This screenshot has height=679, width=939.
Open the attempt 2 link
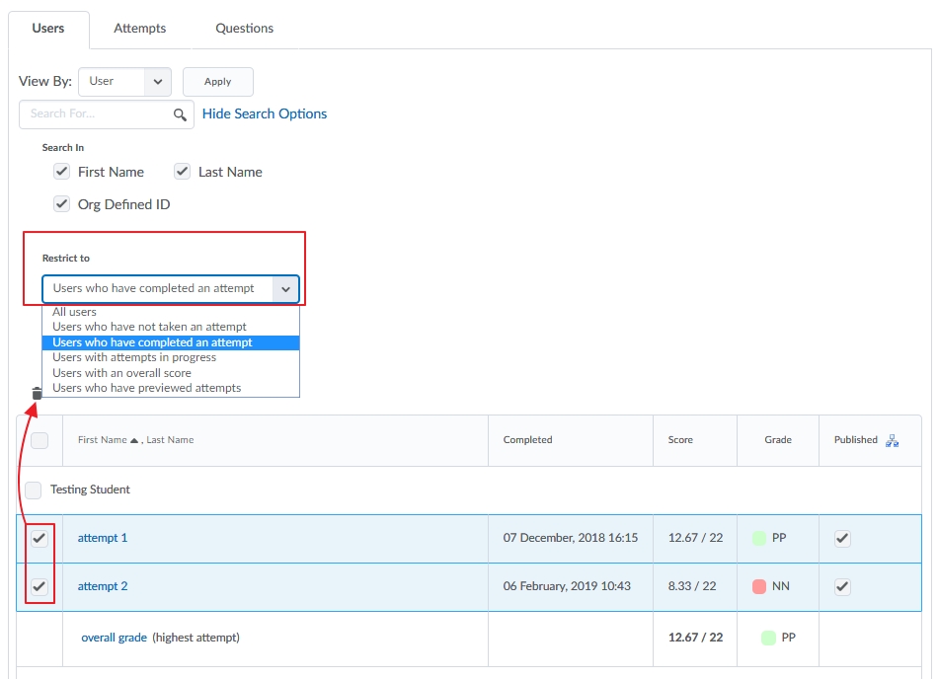pyautogui.click(x=103, y=586)
